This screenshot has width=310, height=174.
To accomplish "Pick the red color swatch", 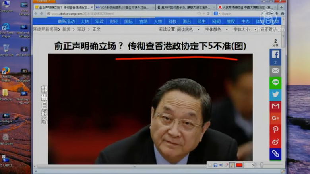I will tap(239, 165).
